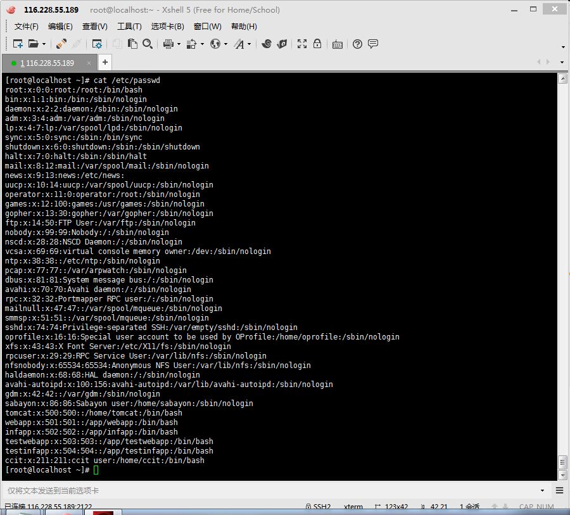Click the Encoding globe icon
570x515 pixels.
(215, 44)
